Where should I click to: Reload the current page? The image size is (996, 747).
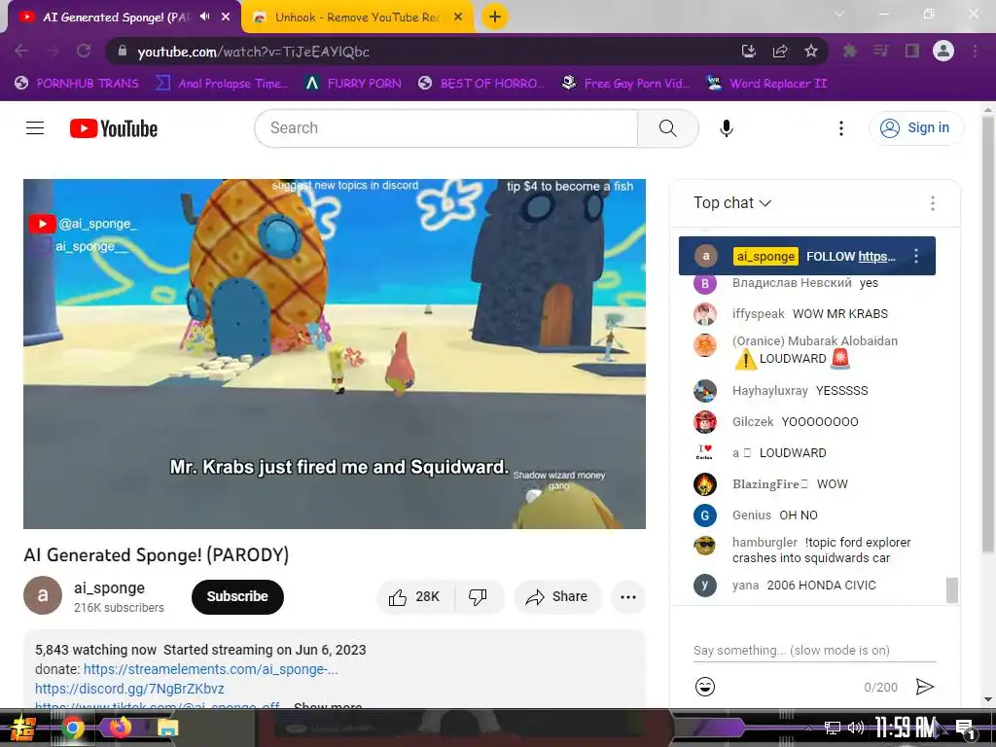click(84, 51)
